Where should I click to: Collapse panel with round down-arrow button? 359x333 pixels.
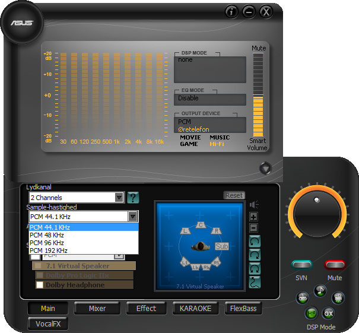[x=266, y=169]
